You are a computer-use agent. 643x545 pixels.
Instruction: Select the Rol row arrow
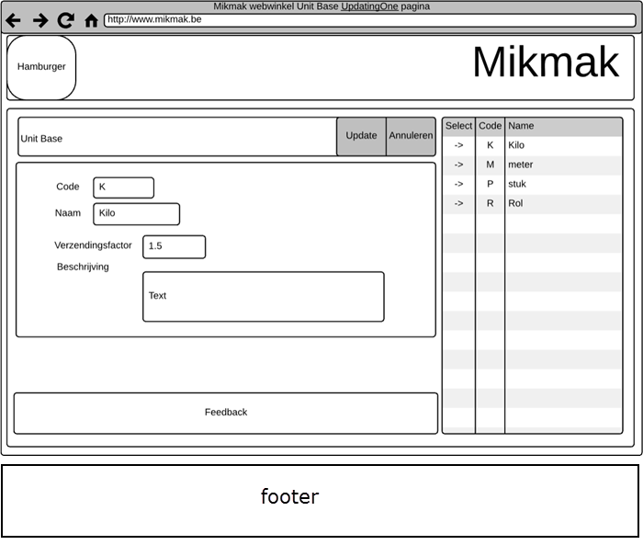(458, 203)
